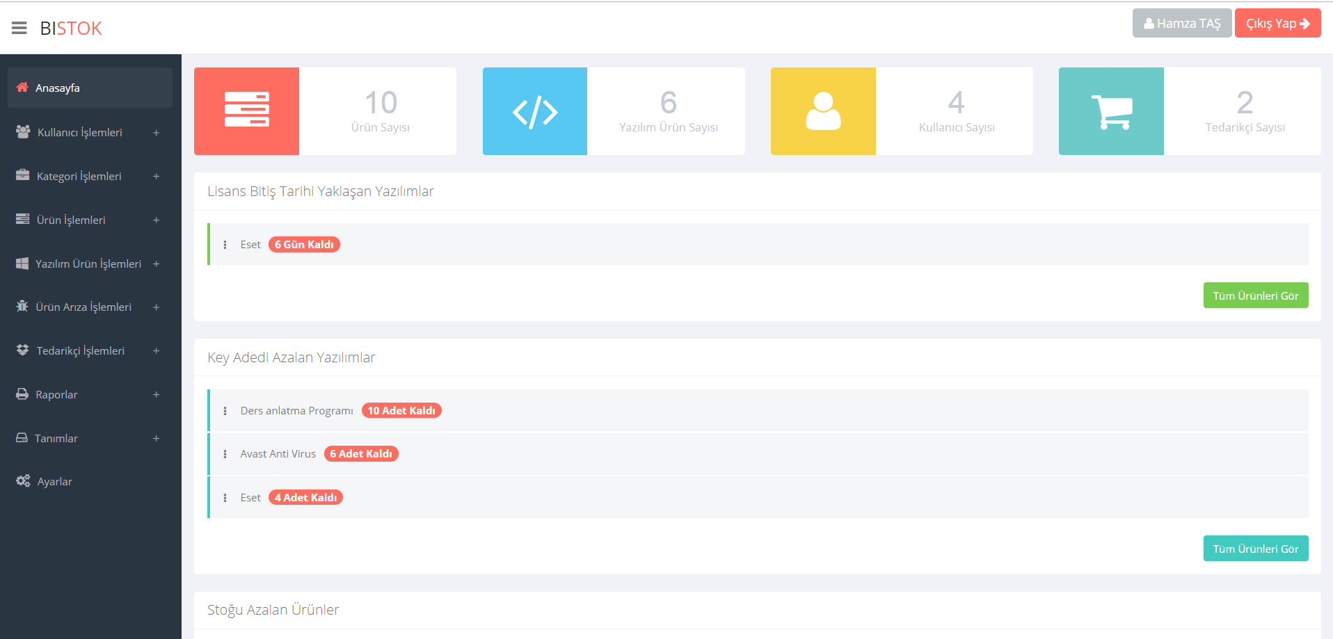Click the gears icon for Ayarlar
Screen dimensions: 1333x639
tap(23, 480)
